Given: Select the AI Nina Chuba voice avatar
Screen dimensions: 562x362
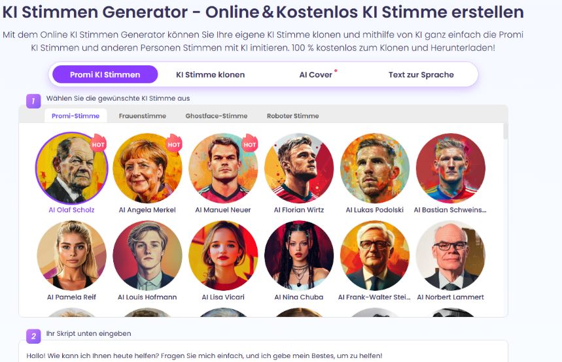Looking at the screenshot, I should [299, 255].
